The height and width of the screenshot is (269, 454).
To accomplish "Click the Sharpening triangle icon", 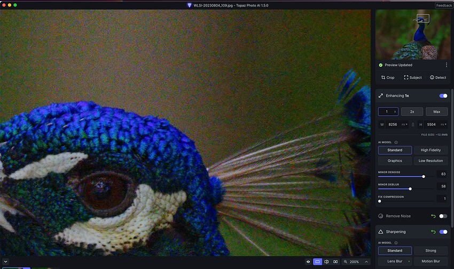I will coord(381,232).
